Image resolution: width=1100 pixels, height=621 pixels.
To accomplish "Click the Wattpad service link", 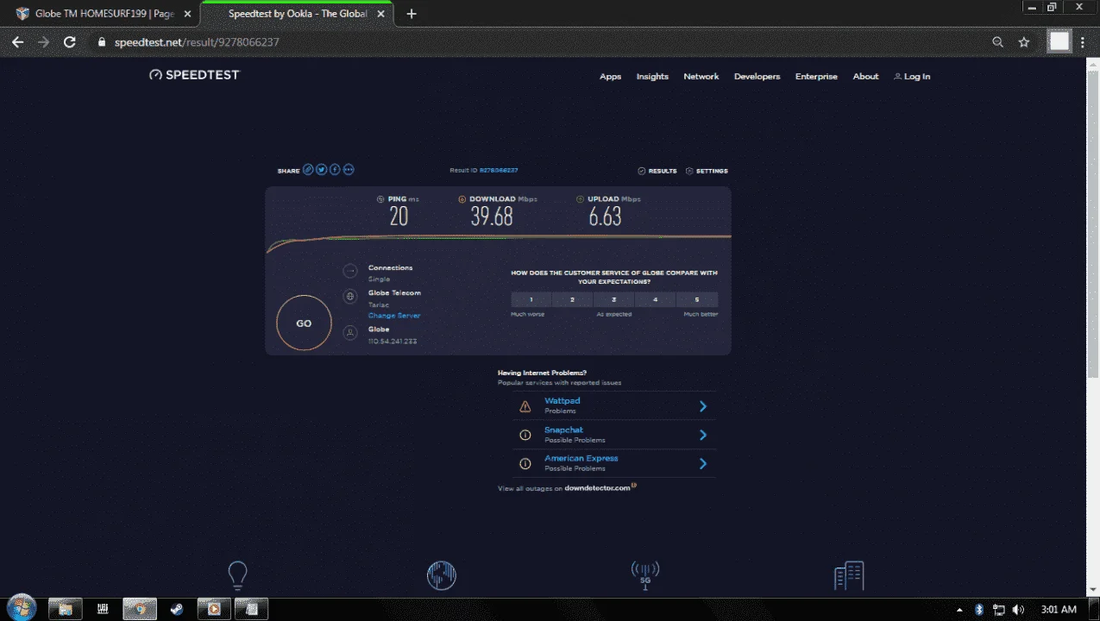I will (562, 401).
